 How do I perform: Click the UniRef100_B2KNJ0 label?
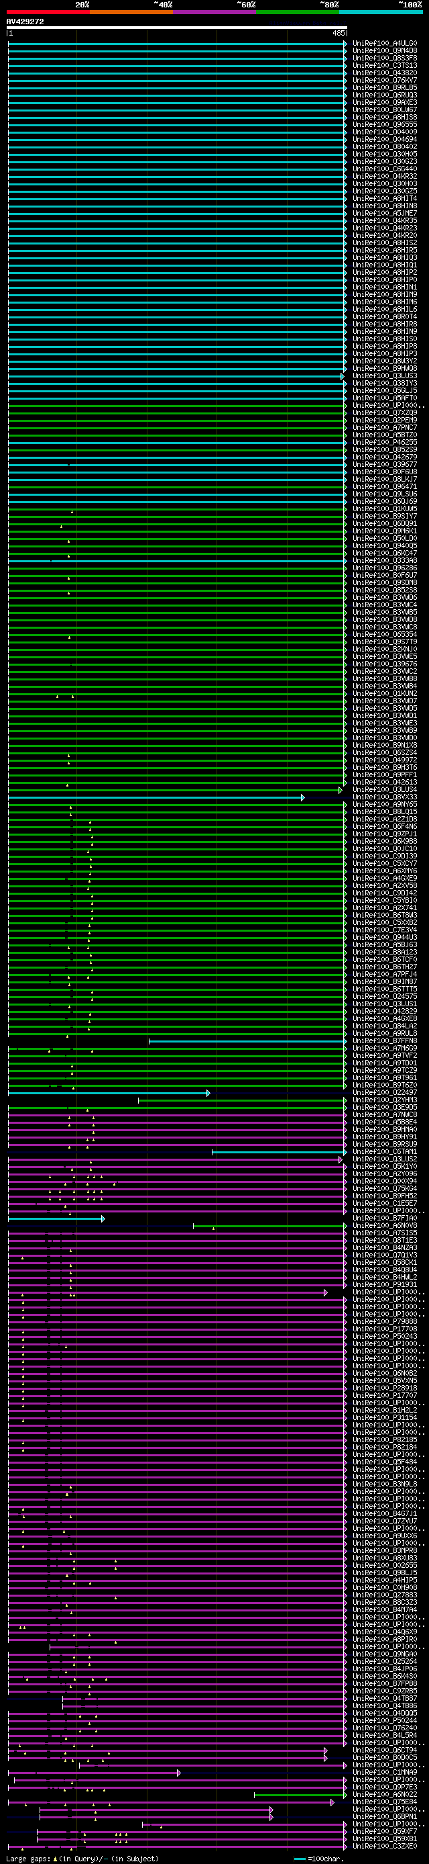tap(385, 650)
